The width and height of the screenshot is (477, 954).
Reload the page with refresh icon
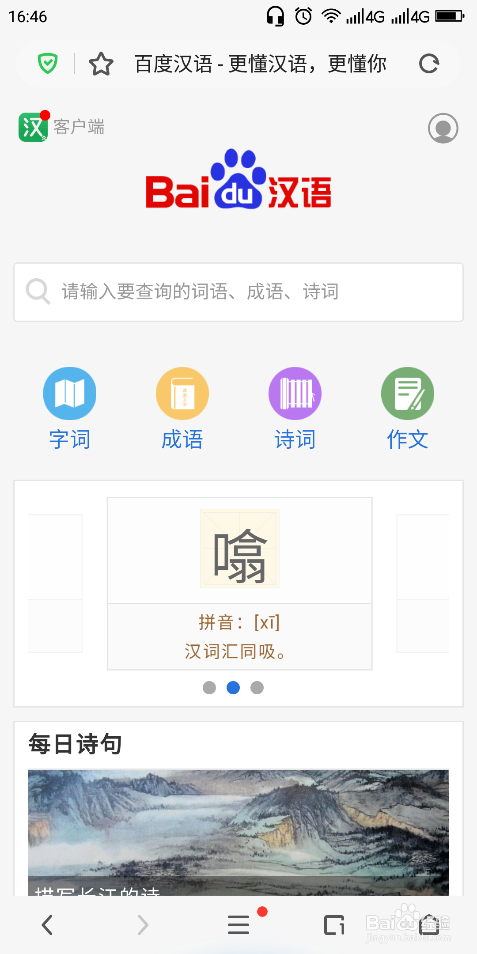pyautogui.click(x=429, y=64)
